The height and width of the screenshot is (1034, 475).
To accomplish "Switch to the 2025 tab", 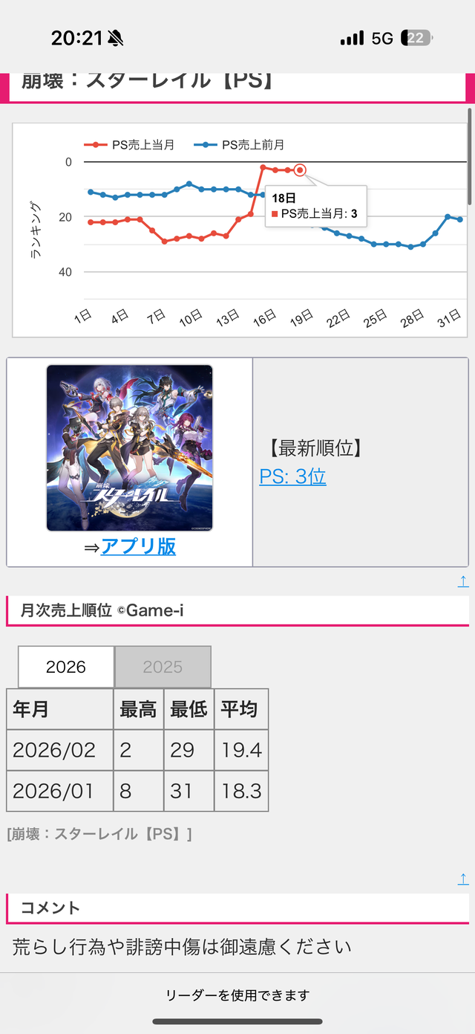I will [x=163, y=667].
